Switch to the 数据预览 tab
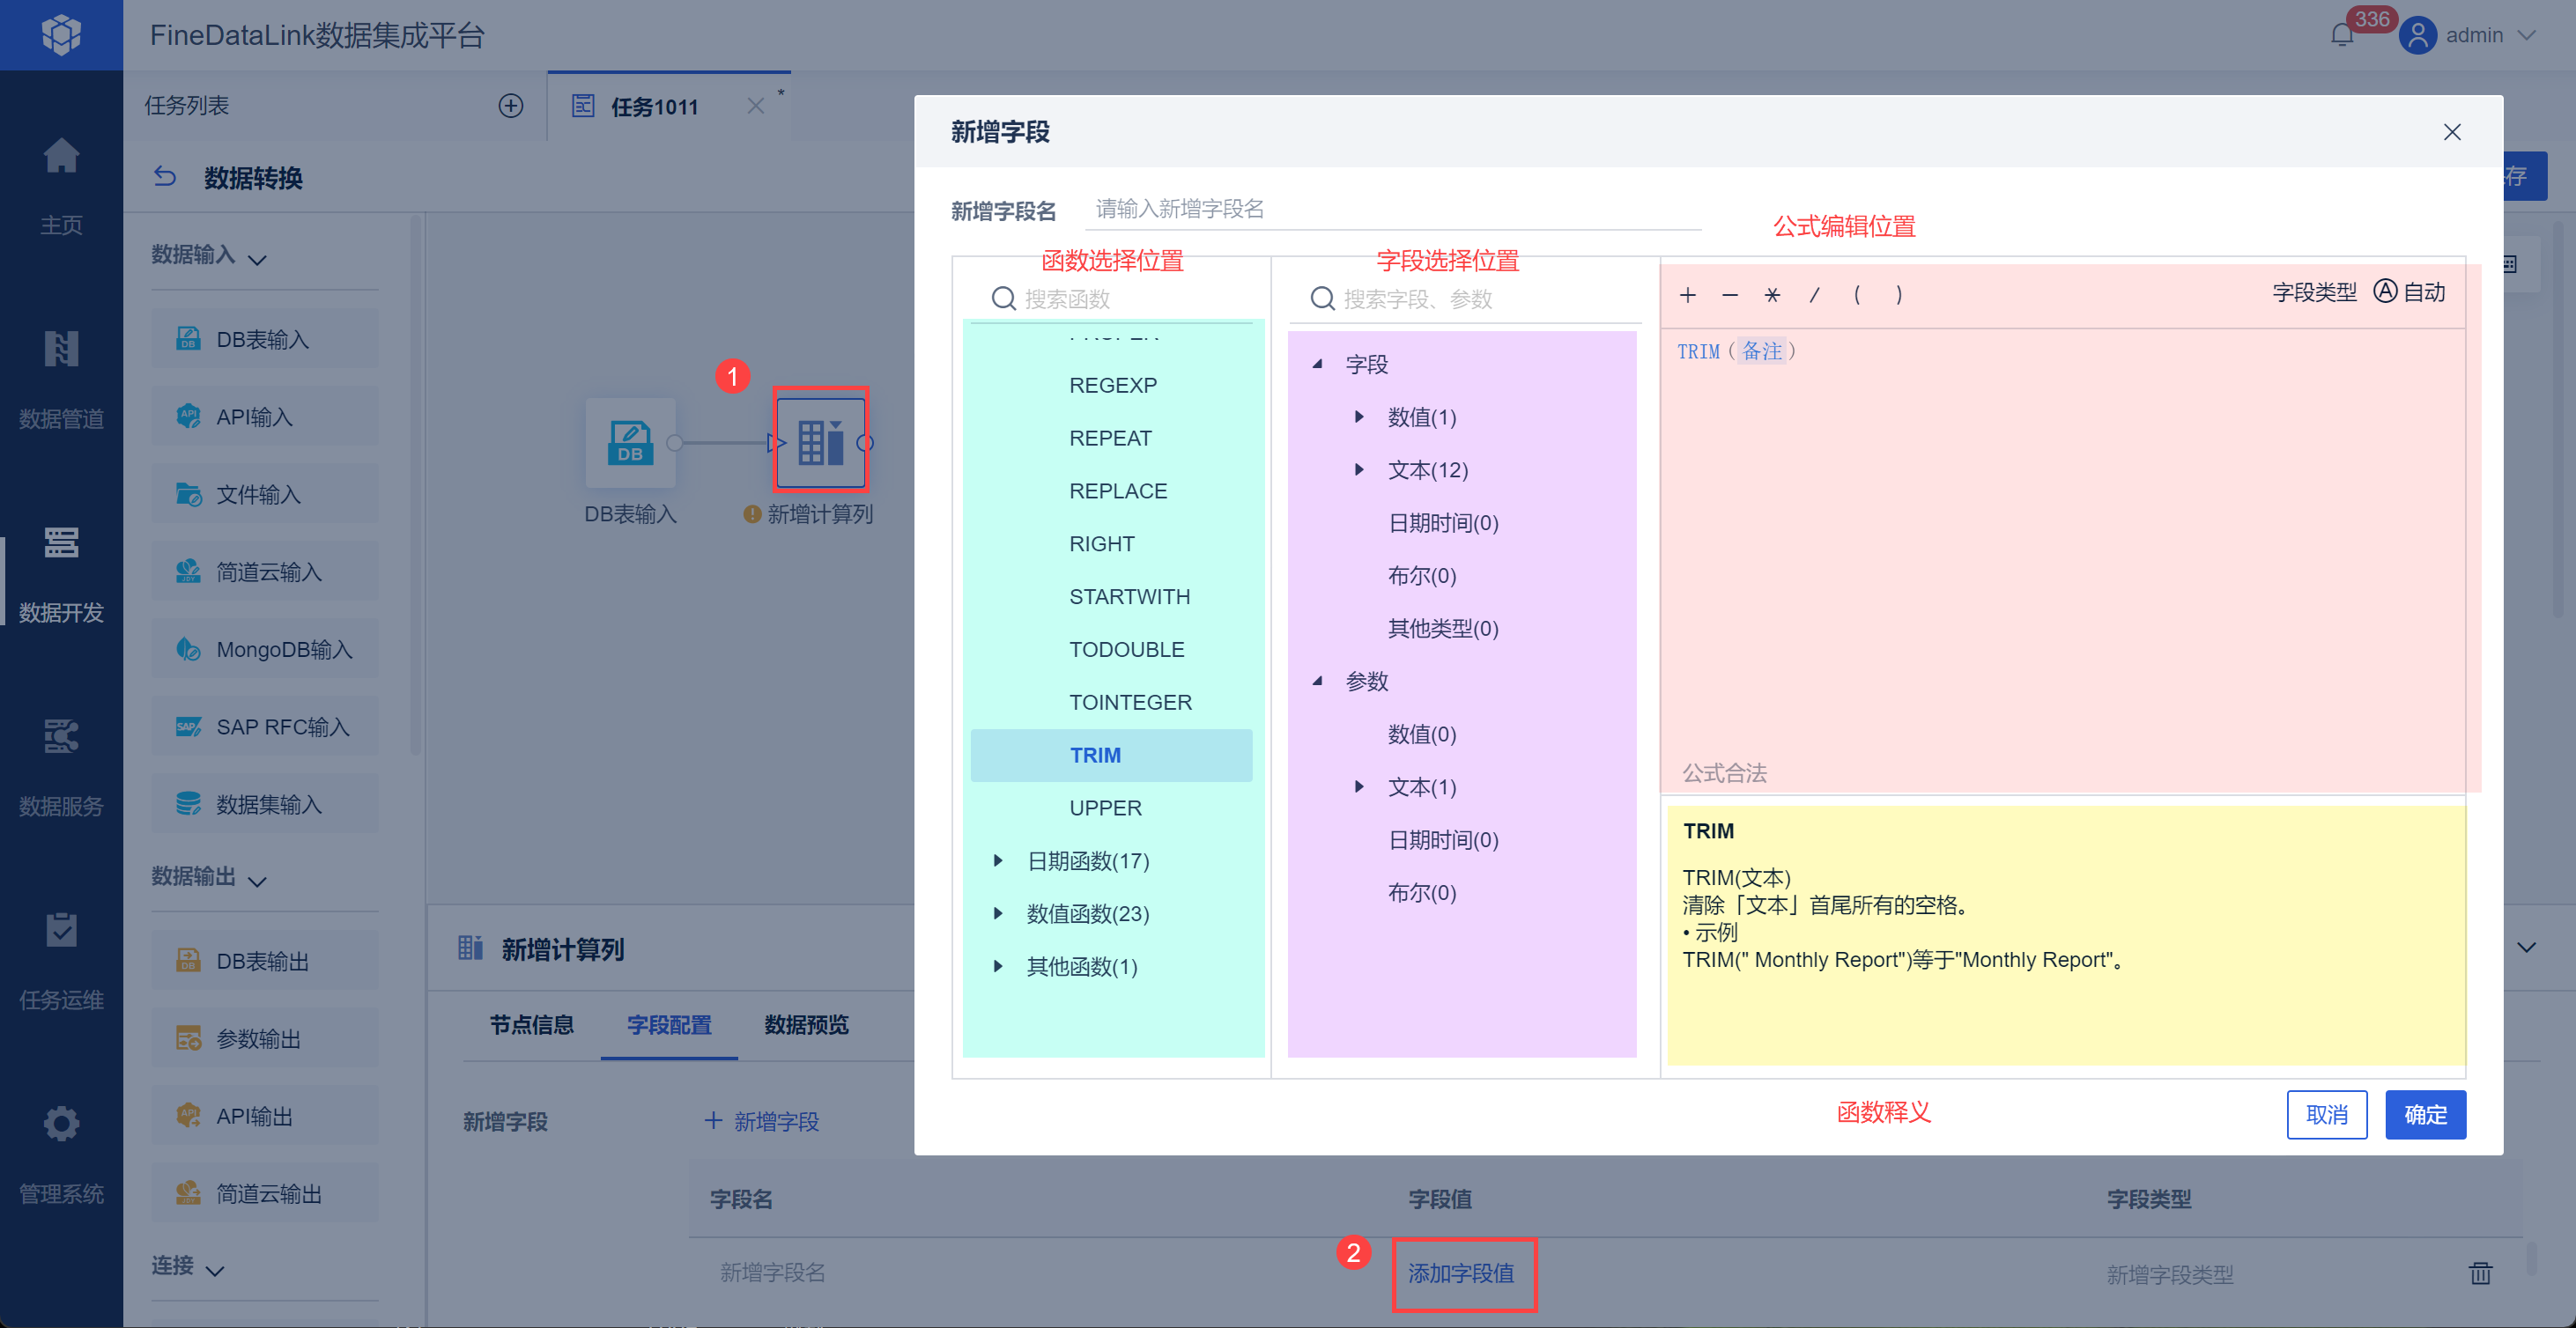 coord(806,1024)
